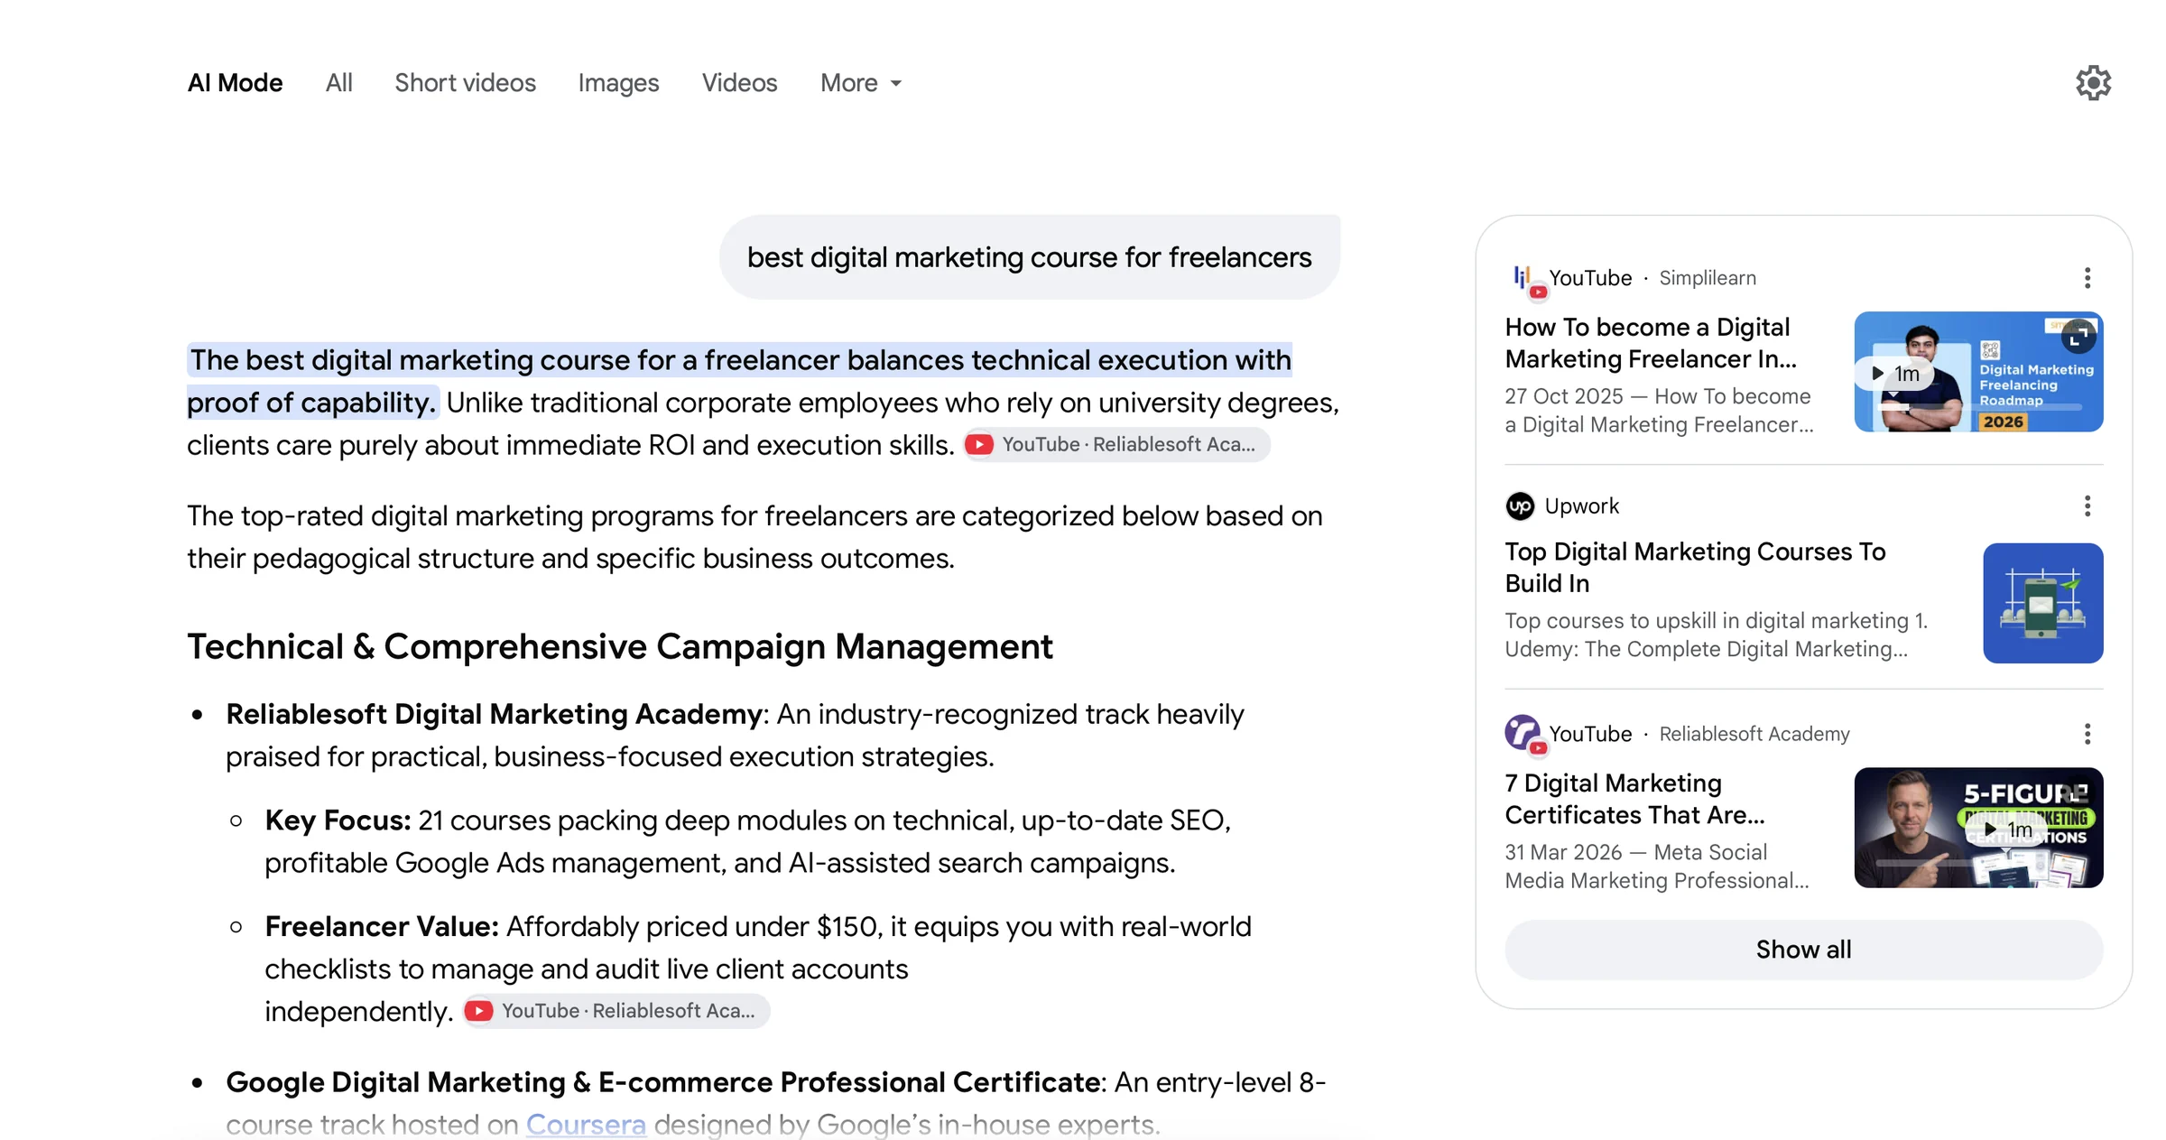
Task: Click the Reliablesoft Academy YouTube source icon
Action: click(x=1525, y=734)
